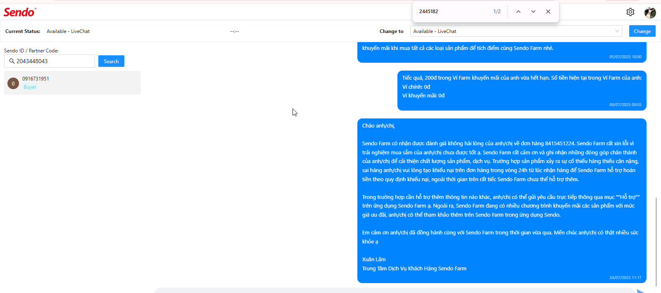Open the Change to status dropdown
The height and width of the screenshot is (293, 661).
click(x=516, y=31)
